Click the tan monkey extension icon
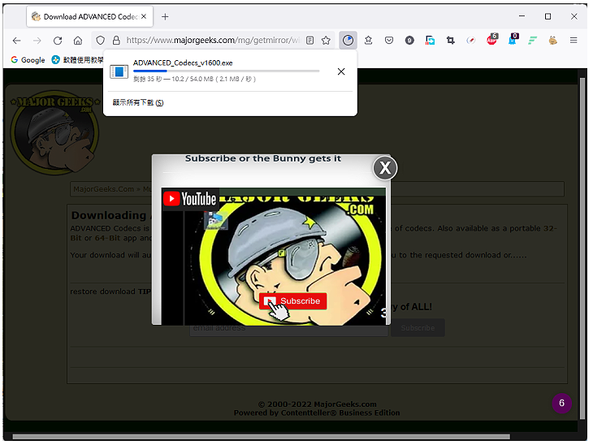This screenshot has height=445, width=593. click(x=553, y=40)
